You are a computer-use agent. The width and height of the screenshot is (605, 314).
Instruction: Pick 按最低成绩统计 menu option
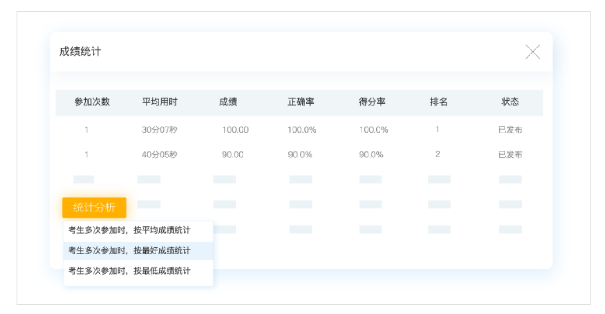(130, 271)
